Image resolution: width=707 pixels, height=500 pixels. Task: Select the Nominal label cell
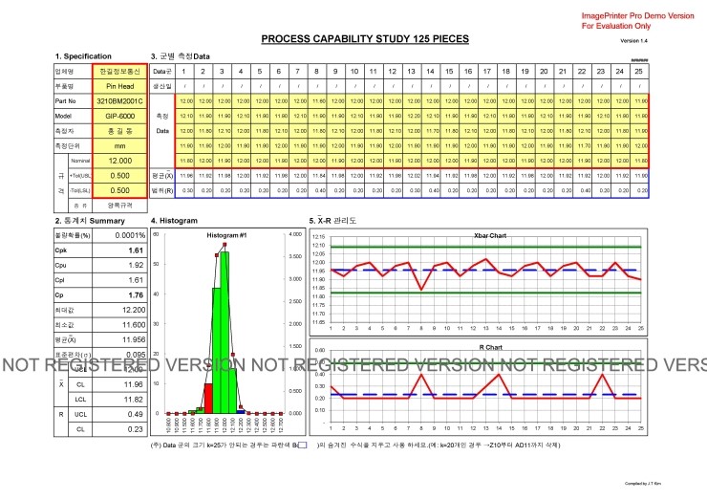(80, 161)
